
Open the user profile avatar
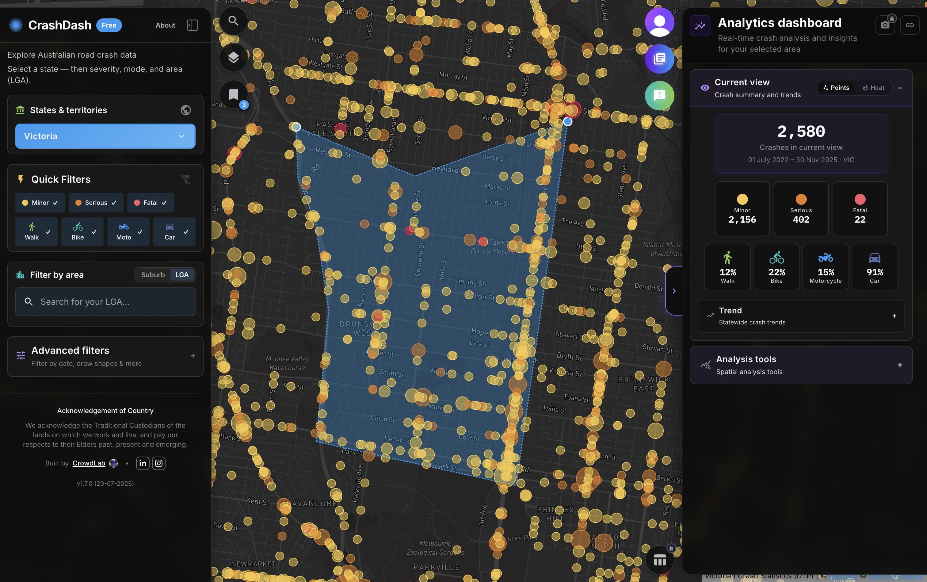[x=660, y=22]
